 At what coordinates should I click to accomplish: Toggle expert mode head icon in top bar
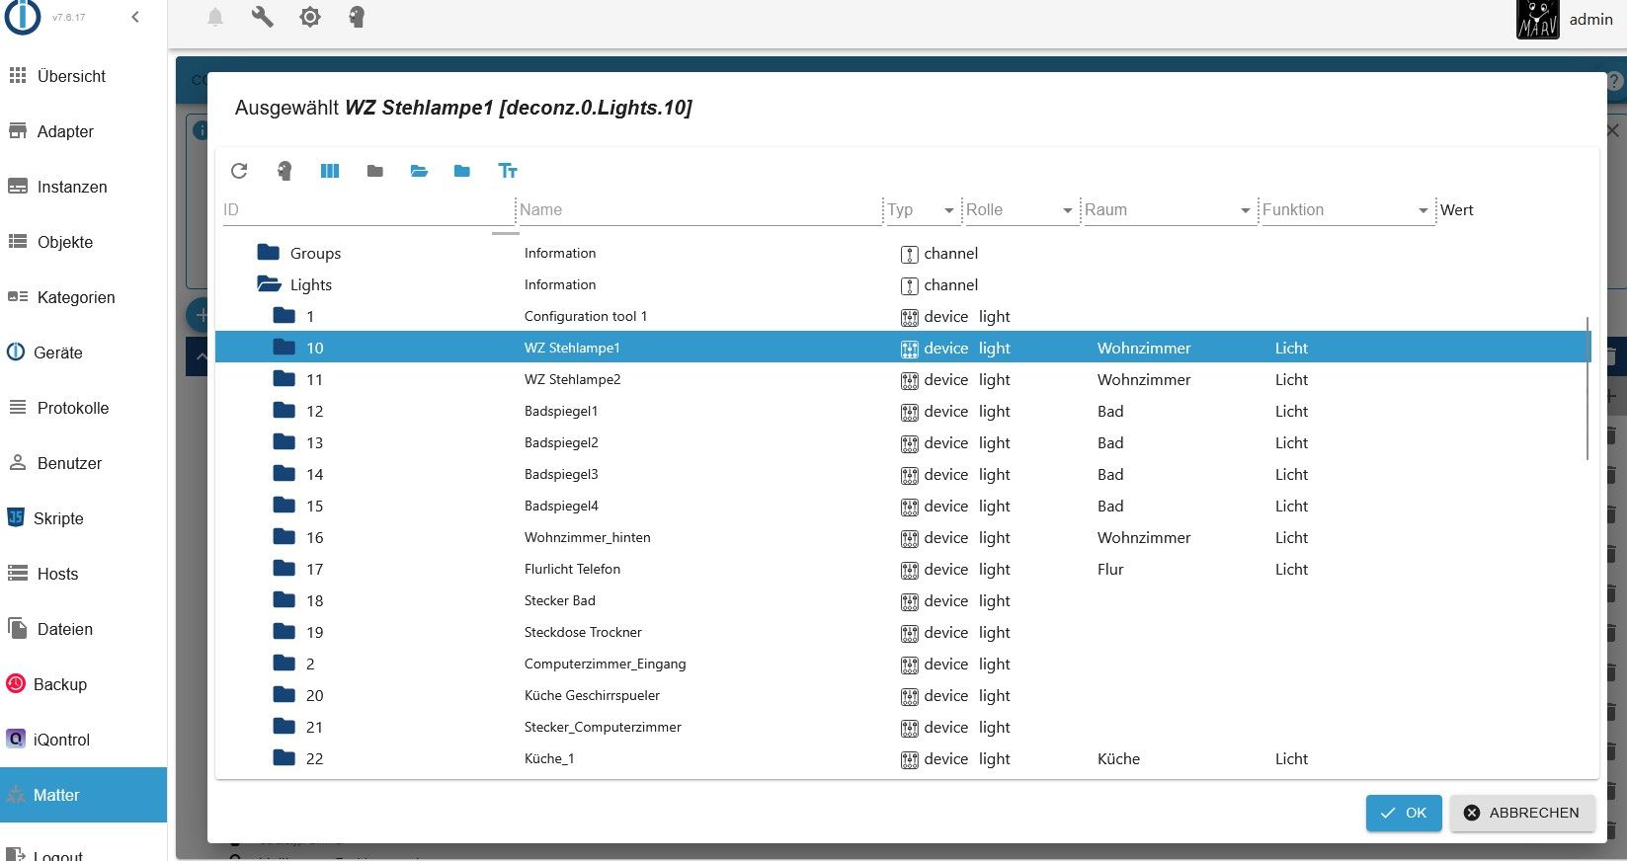(357, 17)
